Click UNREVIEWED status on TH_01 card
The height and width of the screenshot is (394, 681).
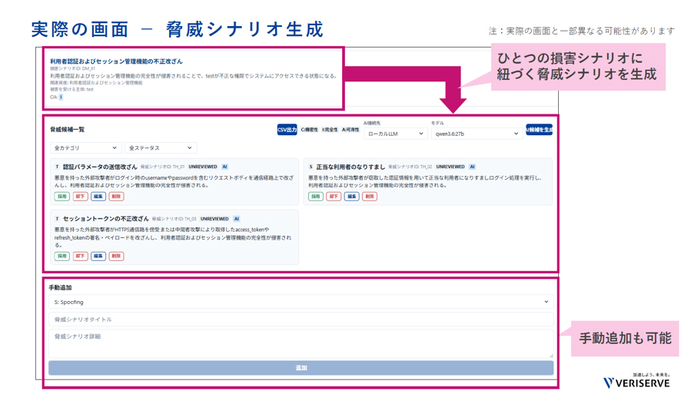coord(203,167)
